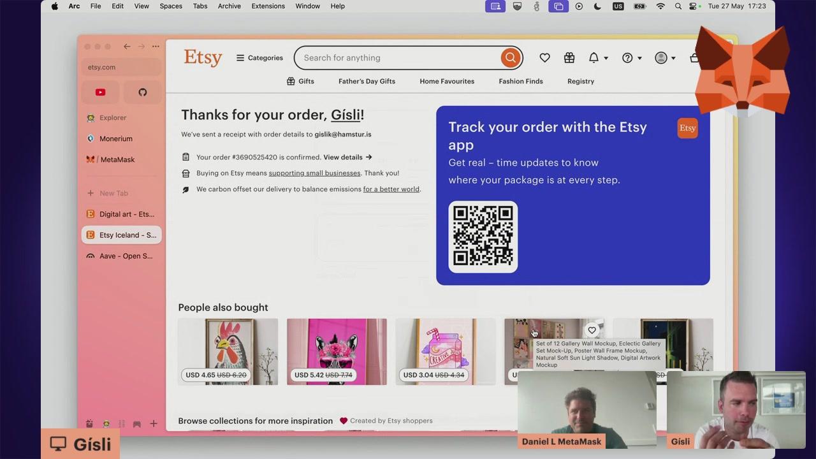Open the Arc File menu
This screenshot has width=816, height=459.
[x=96, y=6]
